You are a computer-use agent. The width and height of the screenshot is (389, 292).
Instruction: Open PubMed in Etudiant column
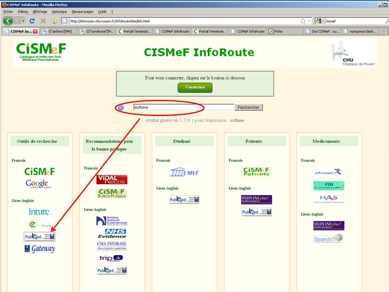(184, 200)
